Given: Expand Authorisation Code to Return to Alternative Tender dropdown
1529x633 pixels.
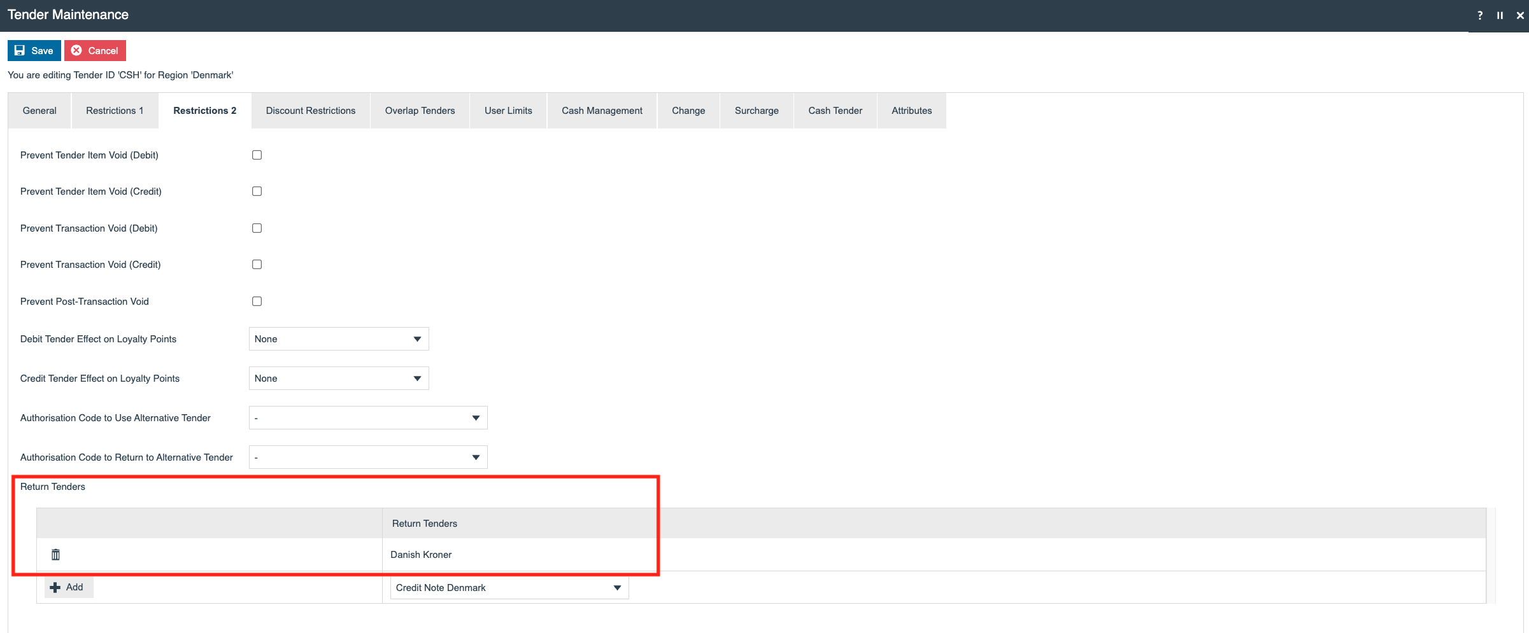Looking at the screenshot, I should click(368, 457).
